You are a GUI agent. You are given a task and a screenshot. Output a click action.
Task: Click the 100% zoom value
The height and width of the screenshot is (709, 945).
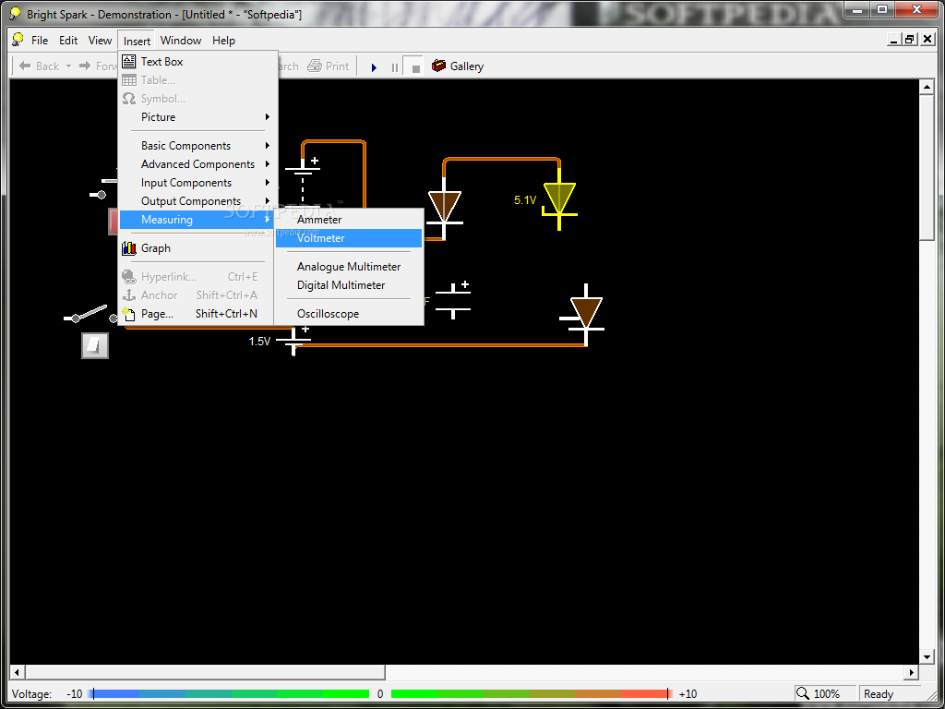click(x=826, y=694)
